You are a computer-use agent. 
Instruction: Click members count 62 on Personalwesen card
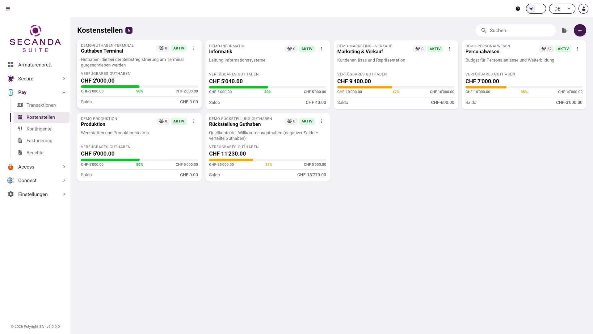pos(546,49)
